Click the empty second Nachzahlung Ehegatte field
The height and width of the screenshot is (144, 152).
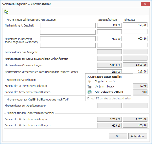135,32
